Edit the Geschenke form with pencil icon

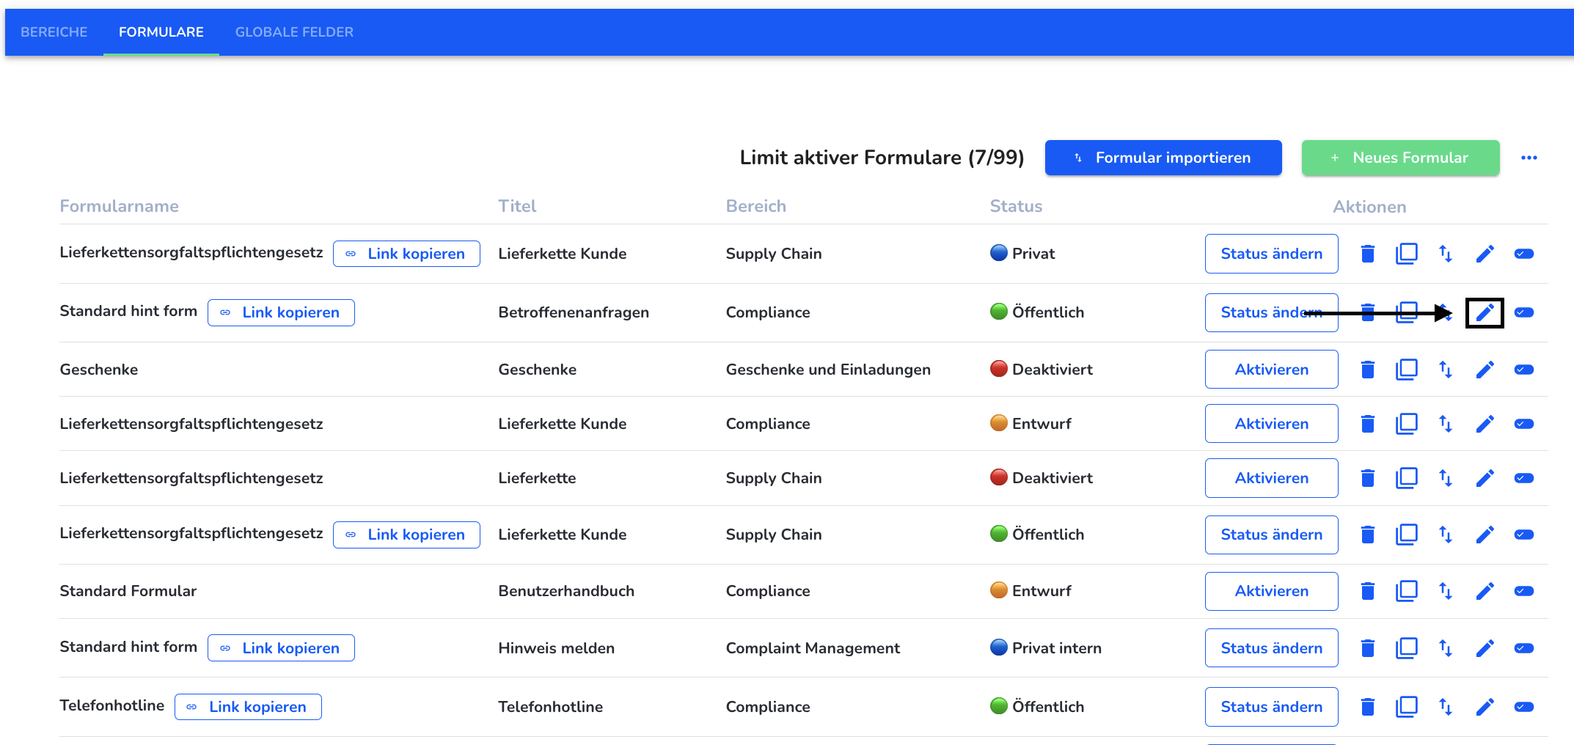point(1485,370)
